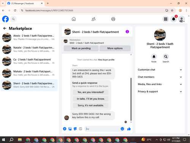
Task: Open the Facebook menu grid icon
Action: tap(166, 19)
